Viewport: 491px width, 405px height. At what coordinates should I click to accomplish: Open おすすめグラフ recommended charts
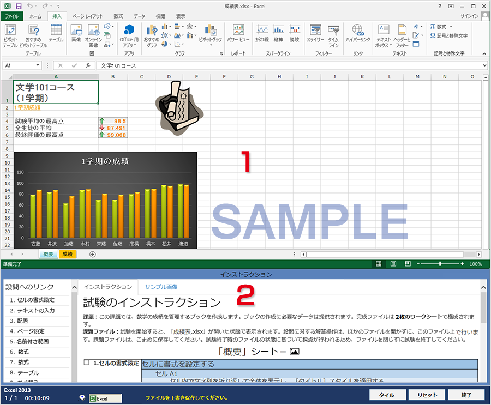click(x=152, y=35)
